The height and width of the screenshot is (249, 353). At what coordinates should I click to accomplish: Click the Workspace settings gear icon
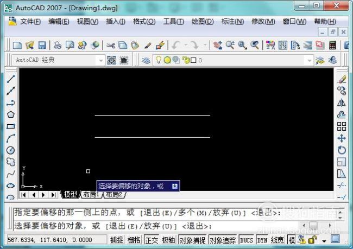[x=111, y=60]
